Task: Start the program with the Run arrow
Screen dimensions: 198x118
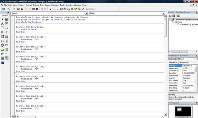Action: click(50, 9)
